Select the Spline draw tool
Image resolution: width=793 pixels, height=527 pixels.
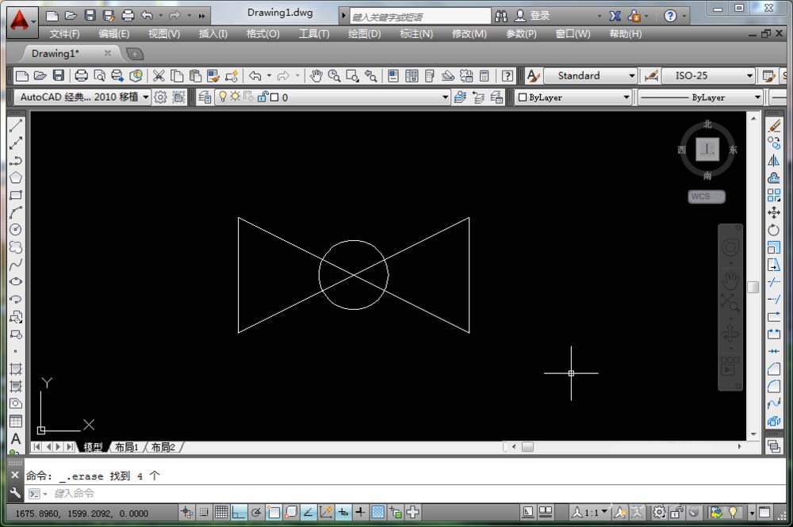pos(16,264)
